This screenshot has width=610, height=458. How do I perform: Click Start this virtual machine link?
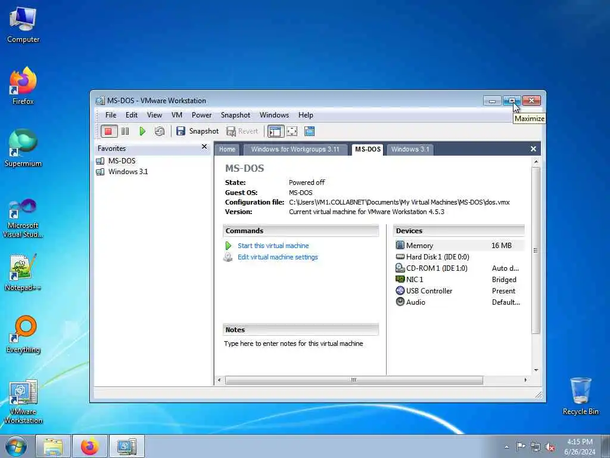pos(273,246)
